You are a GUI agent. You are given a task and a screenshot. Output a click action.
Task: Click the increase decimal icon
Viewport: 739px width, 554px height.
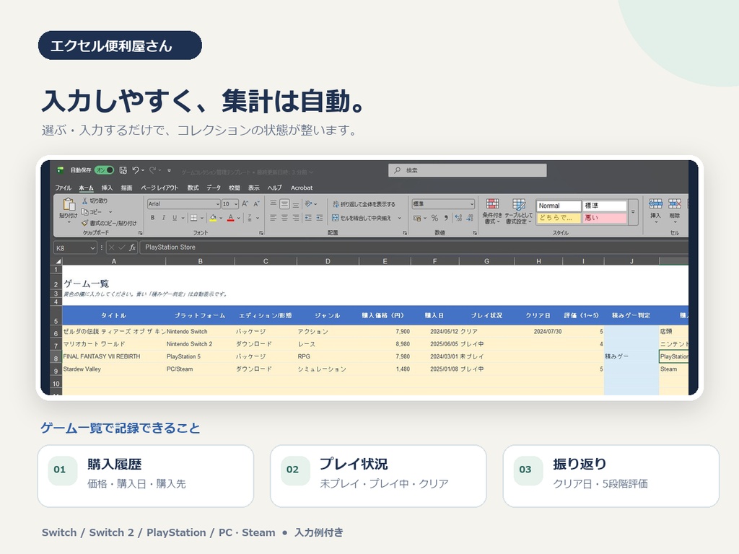[x=458, y=218]
